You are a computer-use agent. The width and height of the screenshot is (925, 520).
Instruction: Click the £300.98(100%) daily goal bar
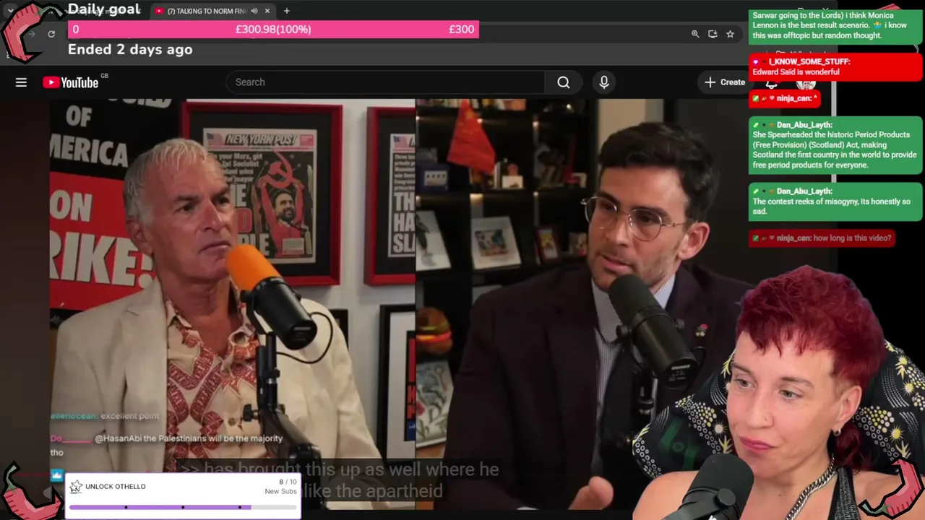click(x=273, y=30)
